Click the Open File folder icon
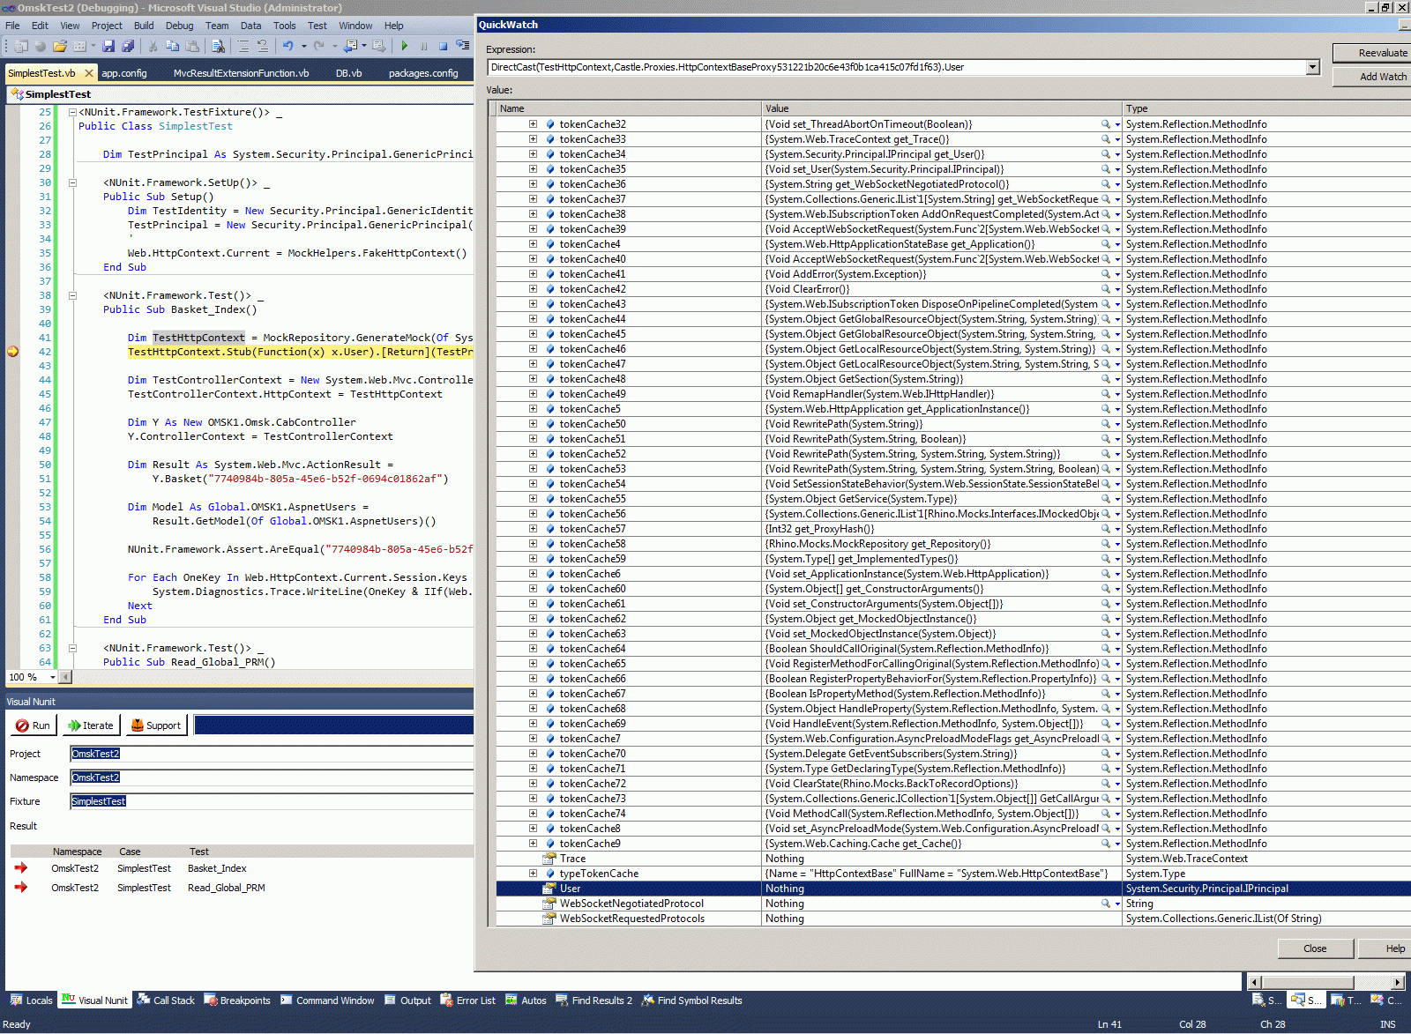 click(60, 46)
